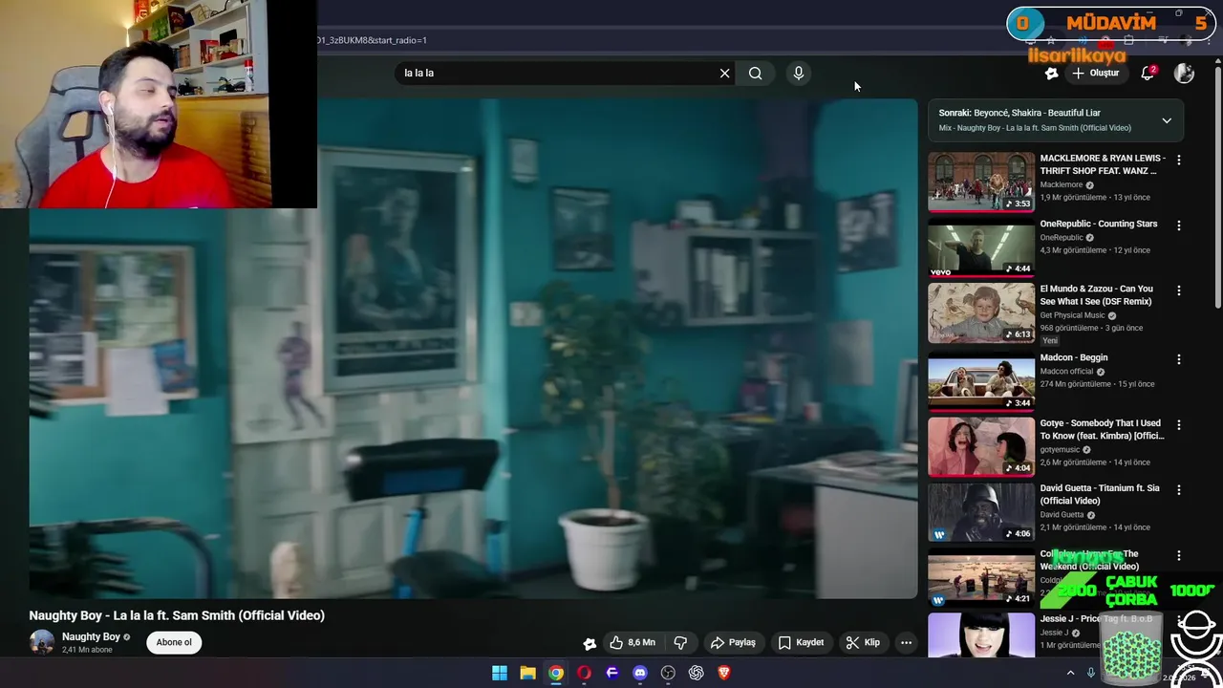Open options for Coldplay video
This screenshot has width=1223, height=688.
click(x=1178, y=555)
